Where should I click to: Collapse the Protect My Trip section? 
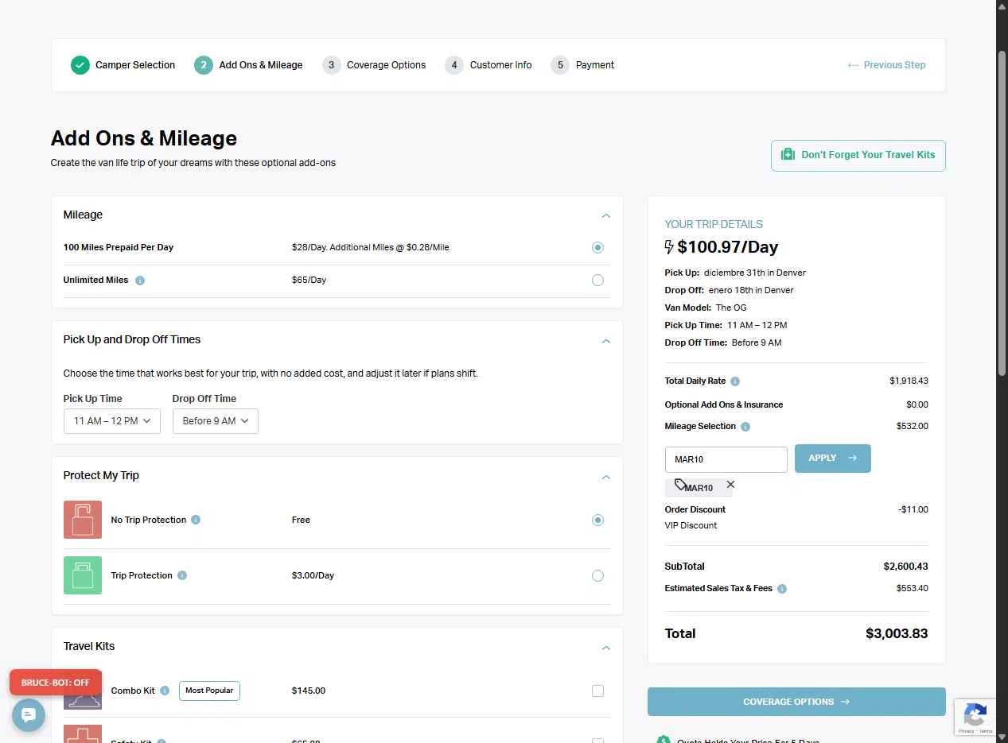point(605,477)
